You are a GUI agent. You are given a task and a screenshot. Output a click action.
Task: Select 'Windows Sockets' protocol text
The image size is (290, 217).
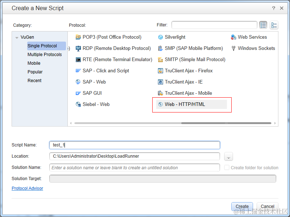pyautogui.click(x=256, y=48)
